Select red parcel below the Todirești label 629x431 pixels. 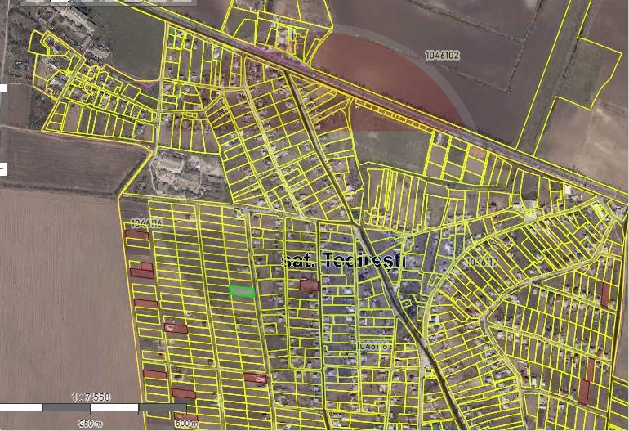309,285
